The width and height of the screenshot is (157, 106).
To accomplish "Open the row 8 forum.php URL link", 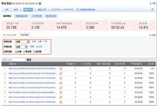I will [x=33, y=102].
